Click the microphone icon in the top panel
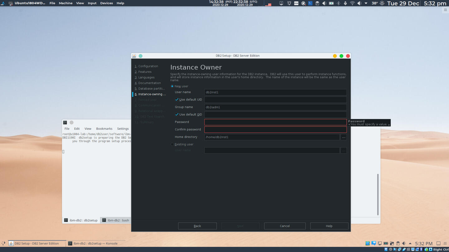Viewport: 449px width, 252px height. 345,3
